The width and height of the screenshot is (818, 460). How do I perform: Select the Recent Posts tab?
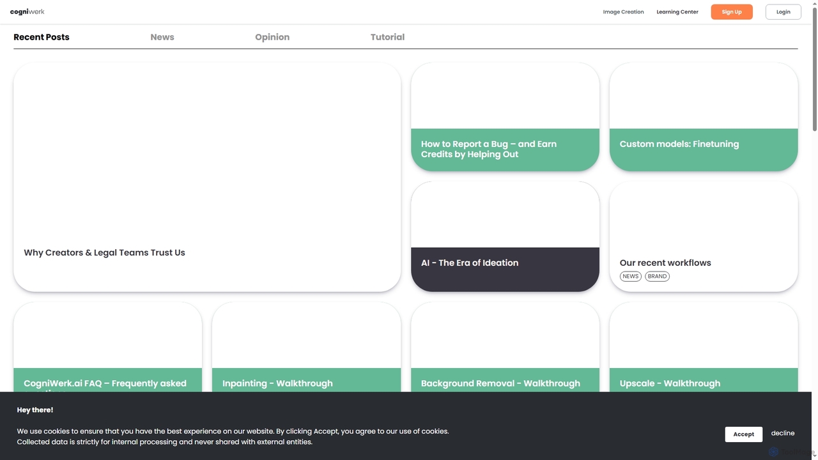pos(42,37)
